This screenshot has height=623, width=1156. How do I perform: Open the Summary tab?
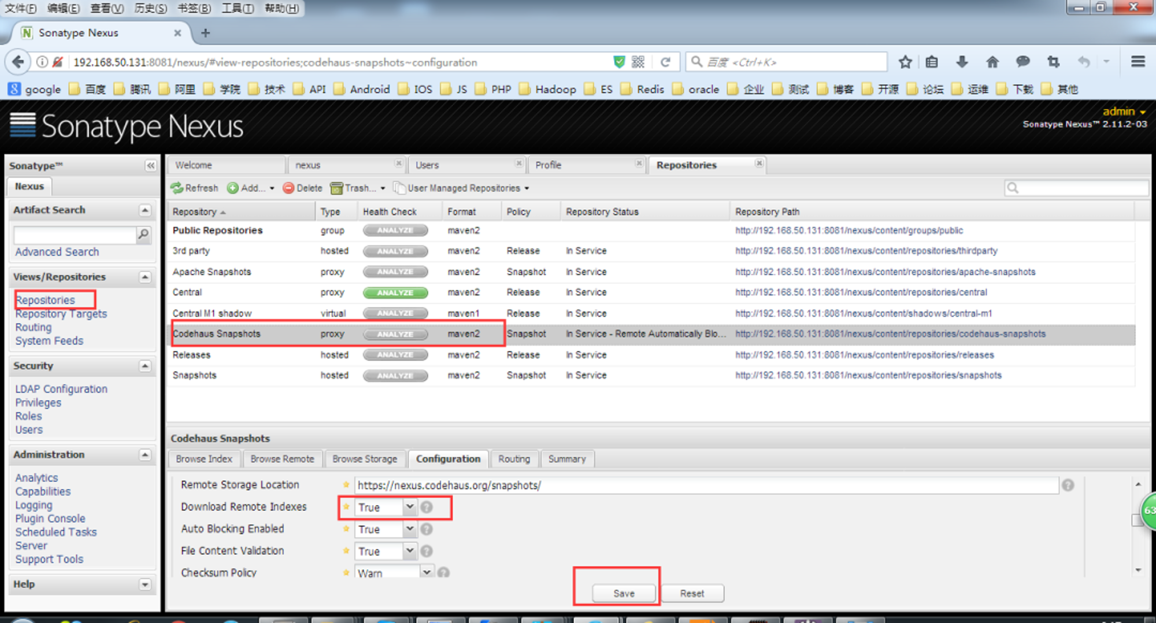tap(567, 459)
